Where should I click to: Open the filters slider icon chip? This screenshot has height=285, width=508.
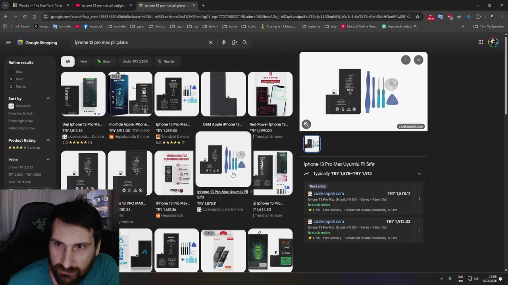point(67,61)
